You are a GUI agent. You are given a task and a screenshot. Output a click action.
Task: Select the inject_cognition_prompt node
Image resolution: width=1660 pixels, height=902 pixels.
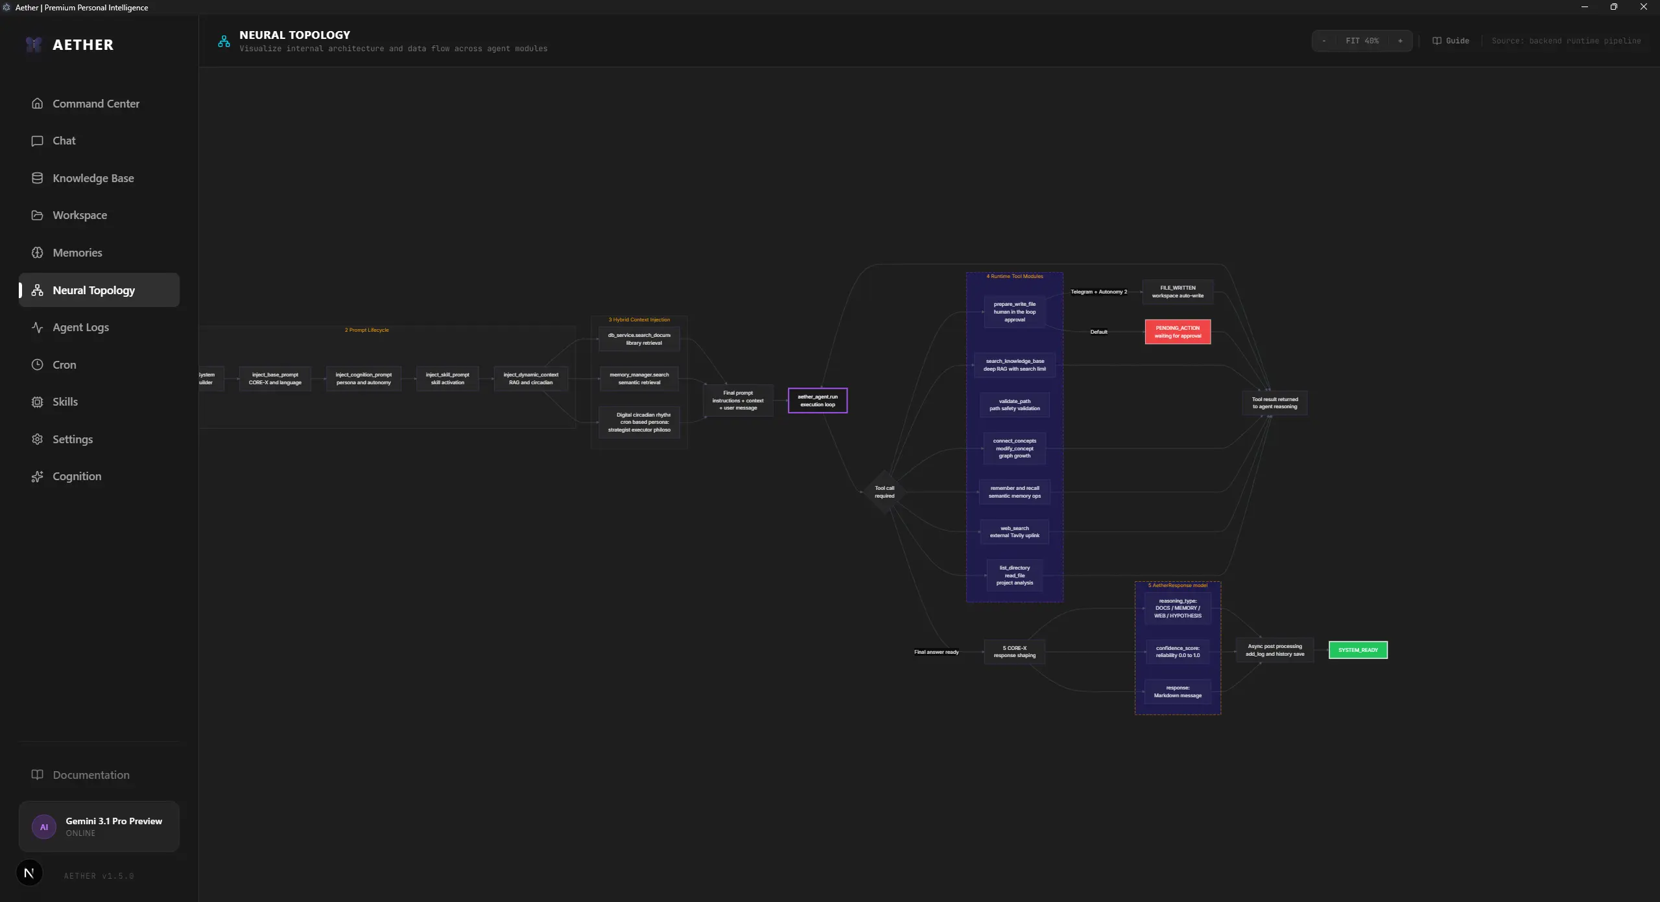pos(363,378)
